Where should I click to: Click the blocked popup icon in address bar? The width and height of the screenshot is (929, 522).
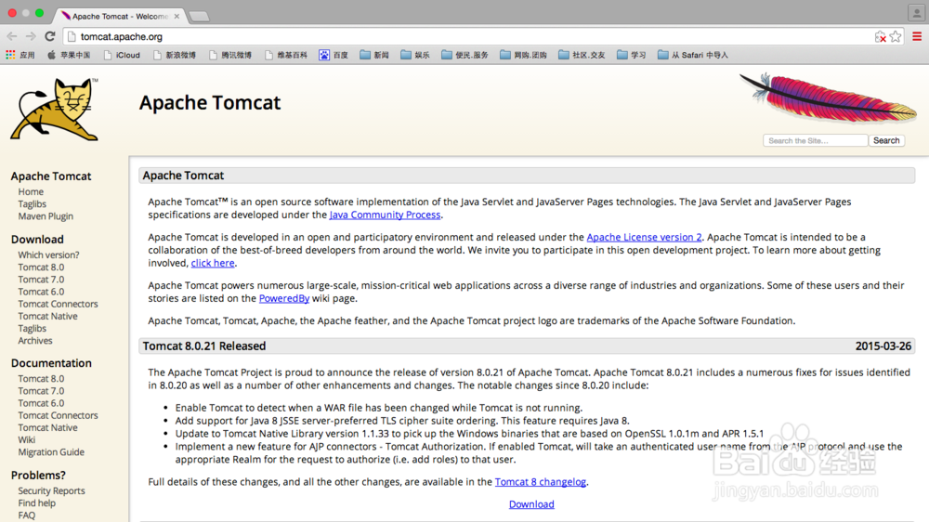tap(881, 37)
